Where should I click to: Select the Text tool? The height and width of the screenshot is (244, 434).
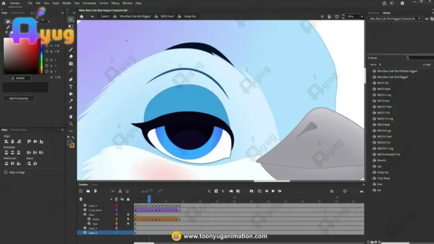71,87
